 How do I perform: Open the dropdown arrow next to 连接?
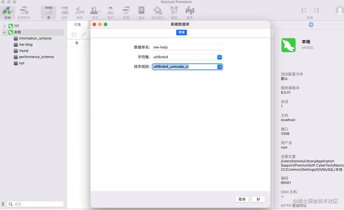tap(12, 11)
